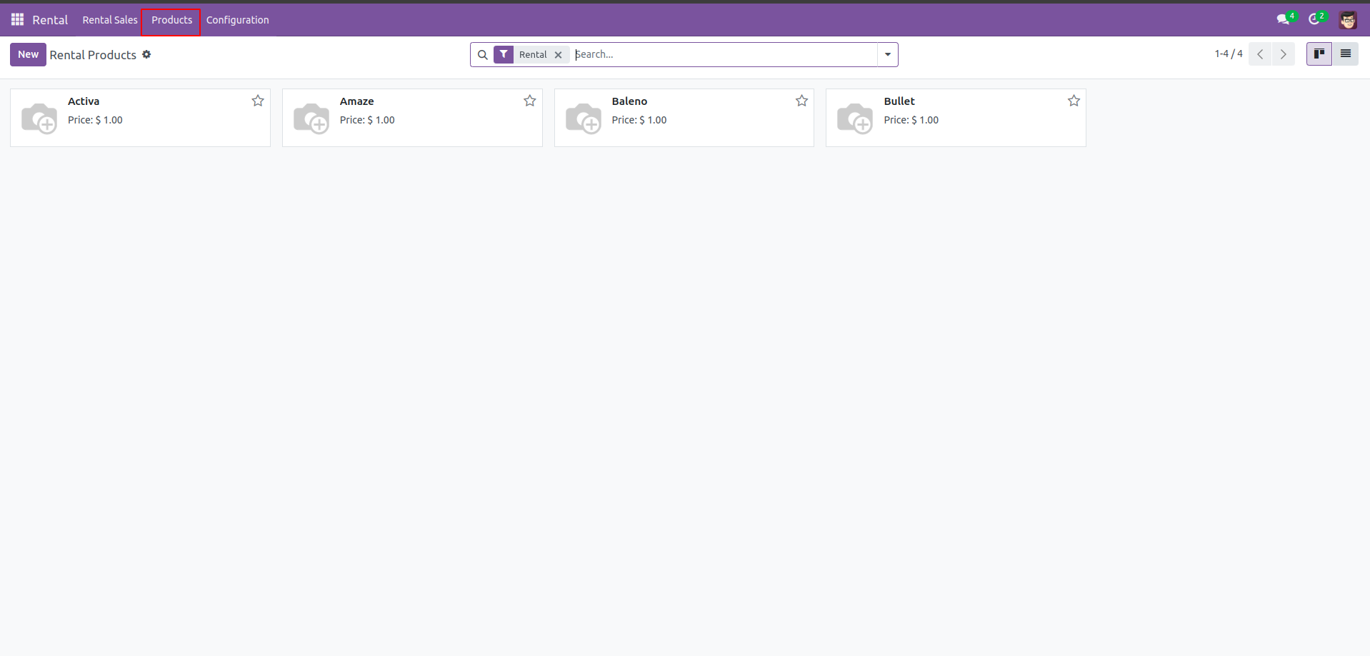
Task: Open the settings gear next to Rental Products
Action: (x=146, y=54)
